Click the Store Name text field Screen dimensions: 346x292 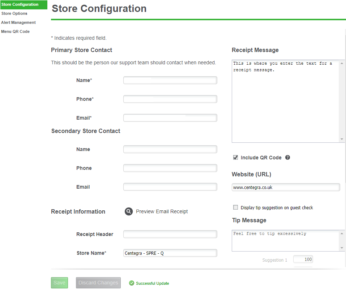coord(170,253)
